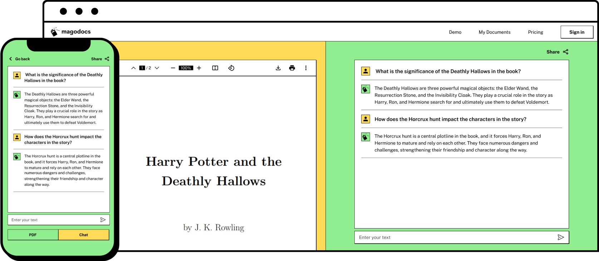Click user avatar beside Deathly Hallows question on desktop
The image size is (599, 261).
[365, 71]
